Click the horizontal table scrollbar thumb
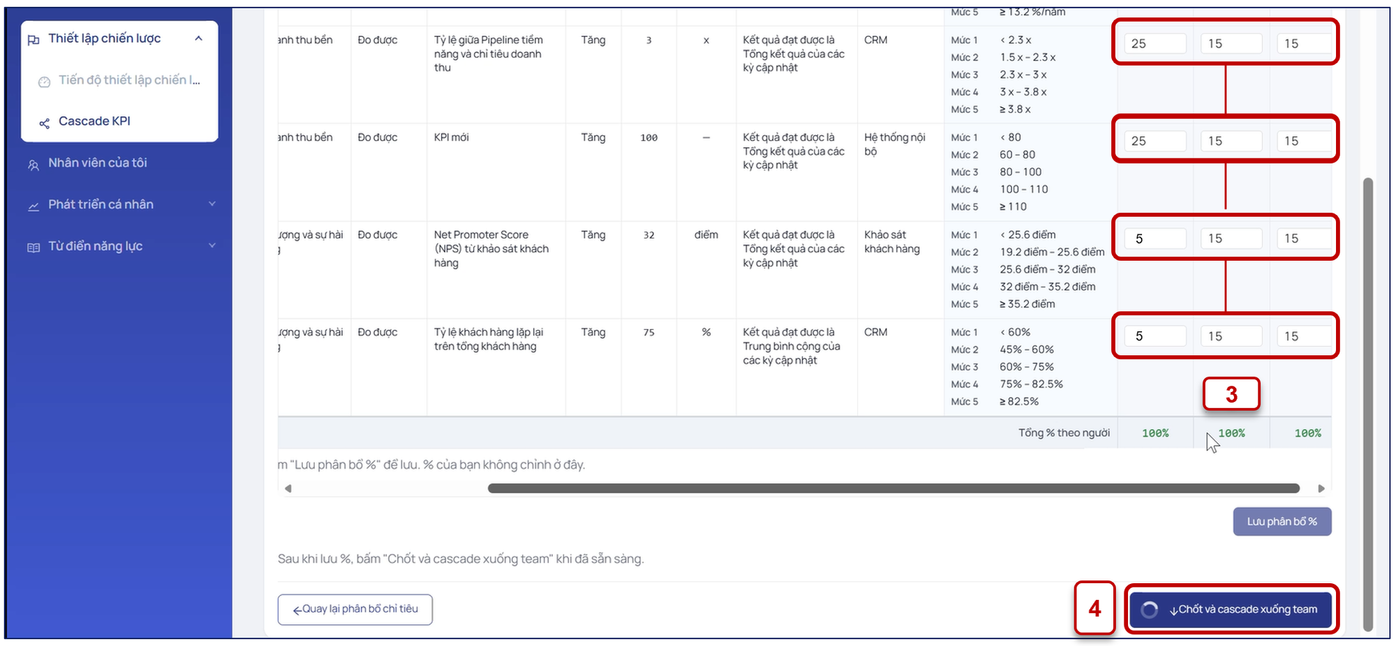1396x646 pixels. [893, 488]
